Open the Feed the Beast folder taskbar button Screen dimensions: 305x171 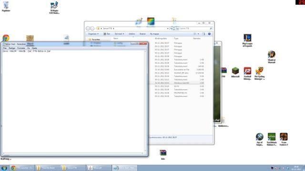48,168
